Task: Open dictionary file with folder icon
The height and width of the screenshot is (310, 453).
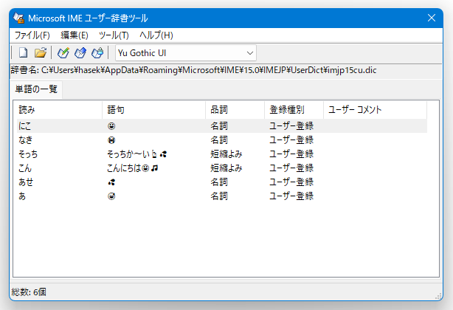Action: coord(41,53)
